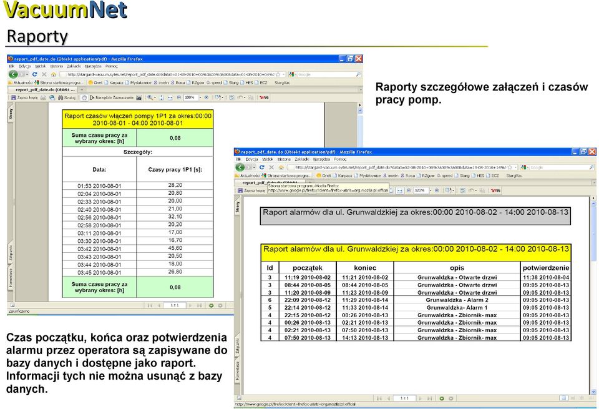This screenshot has width=599, height=409.
Task: Click YNN red logo in right PDF toolbar
Action: click(495, 190)
